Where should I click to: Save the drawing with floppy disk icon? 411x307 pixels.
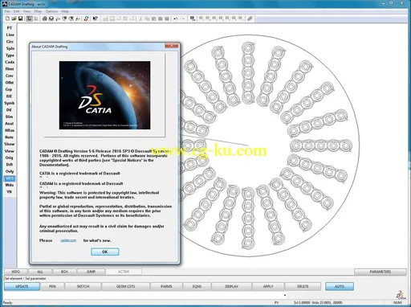point(20,18)
